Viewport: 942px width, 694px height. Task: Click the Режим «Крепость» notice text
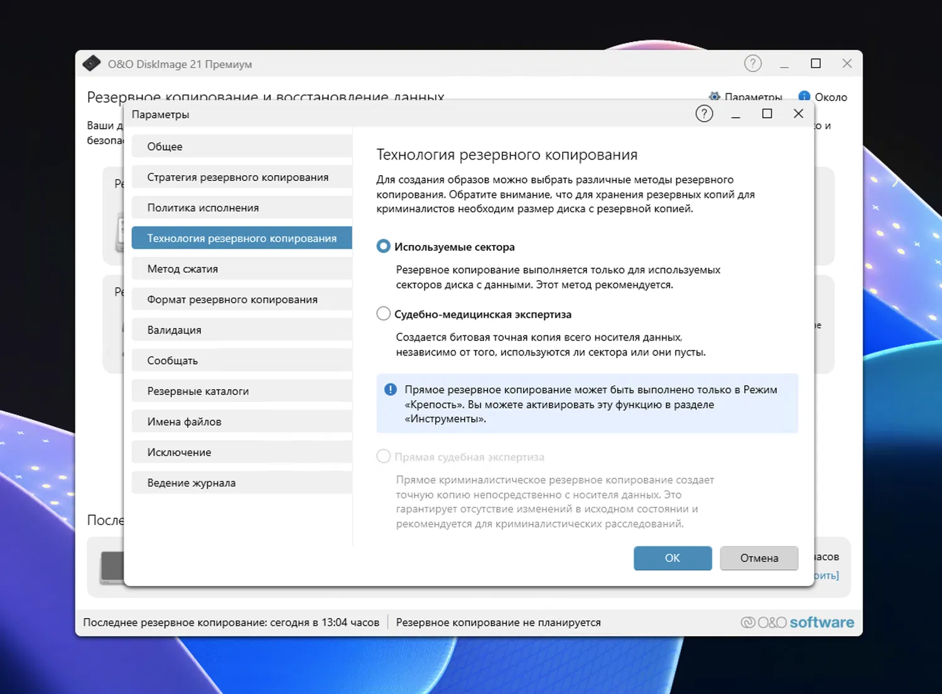[591, 404]
